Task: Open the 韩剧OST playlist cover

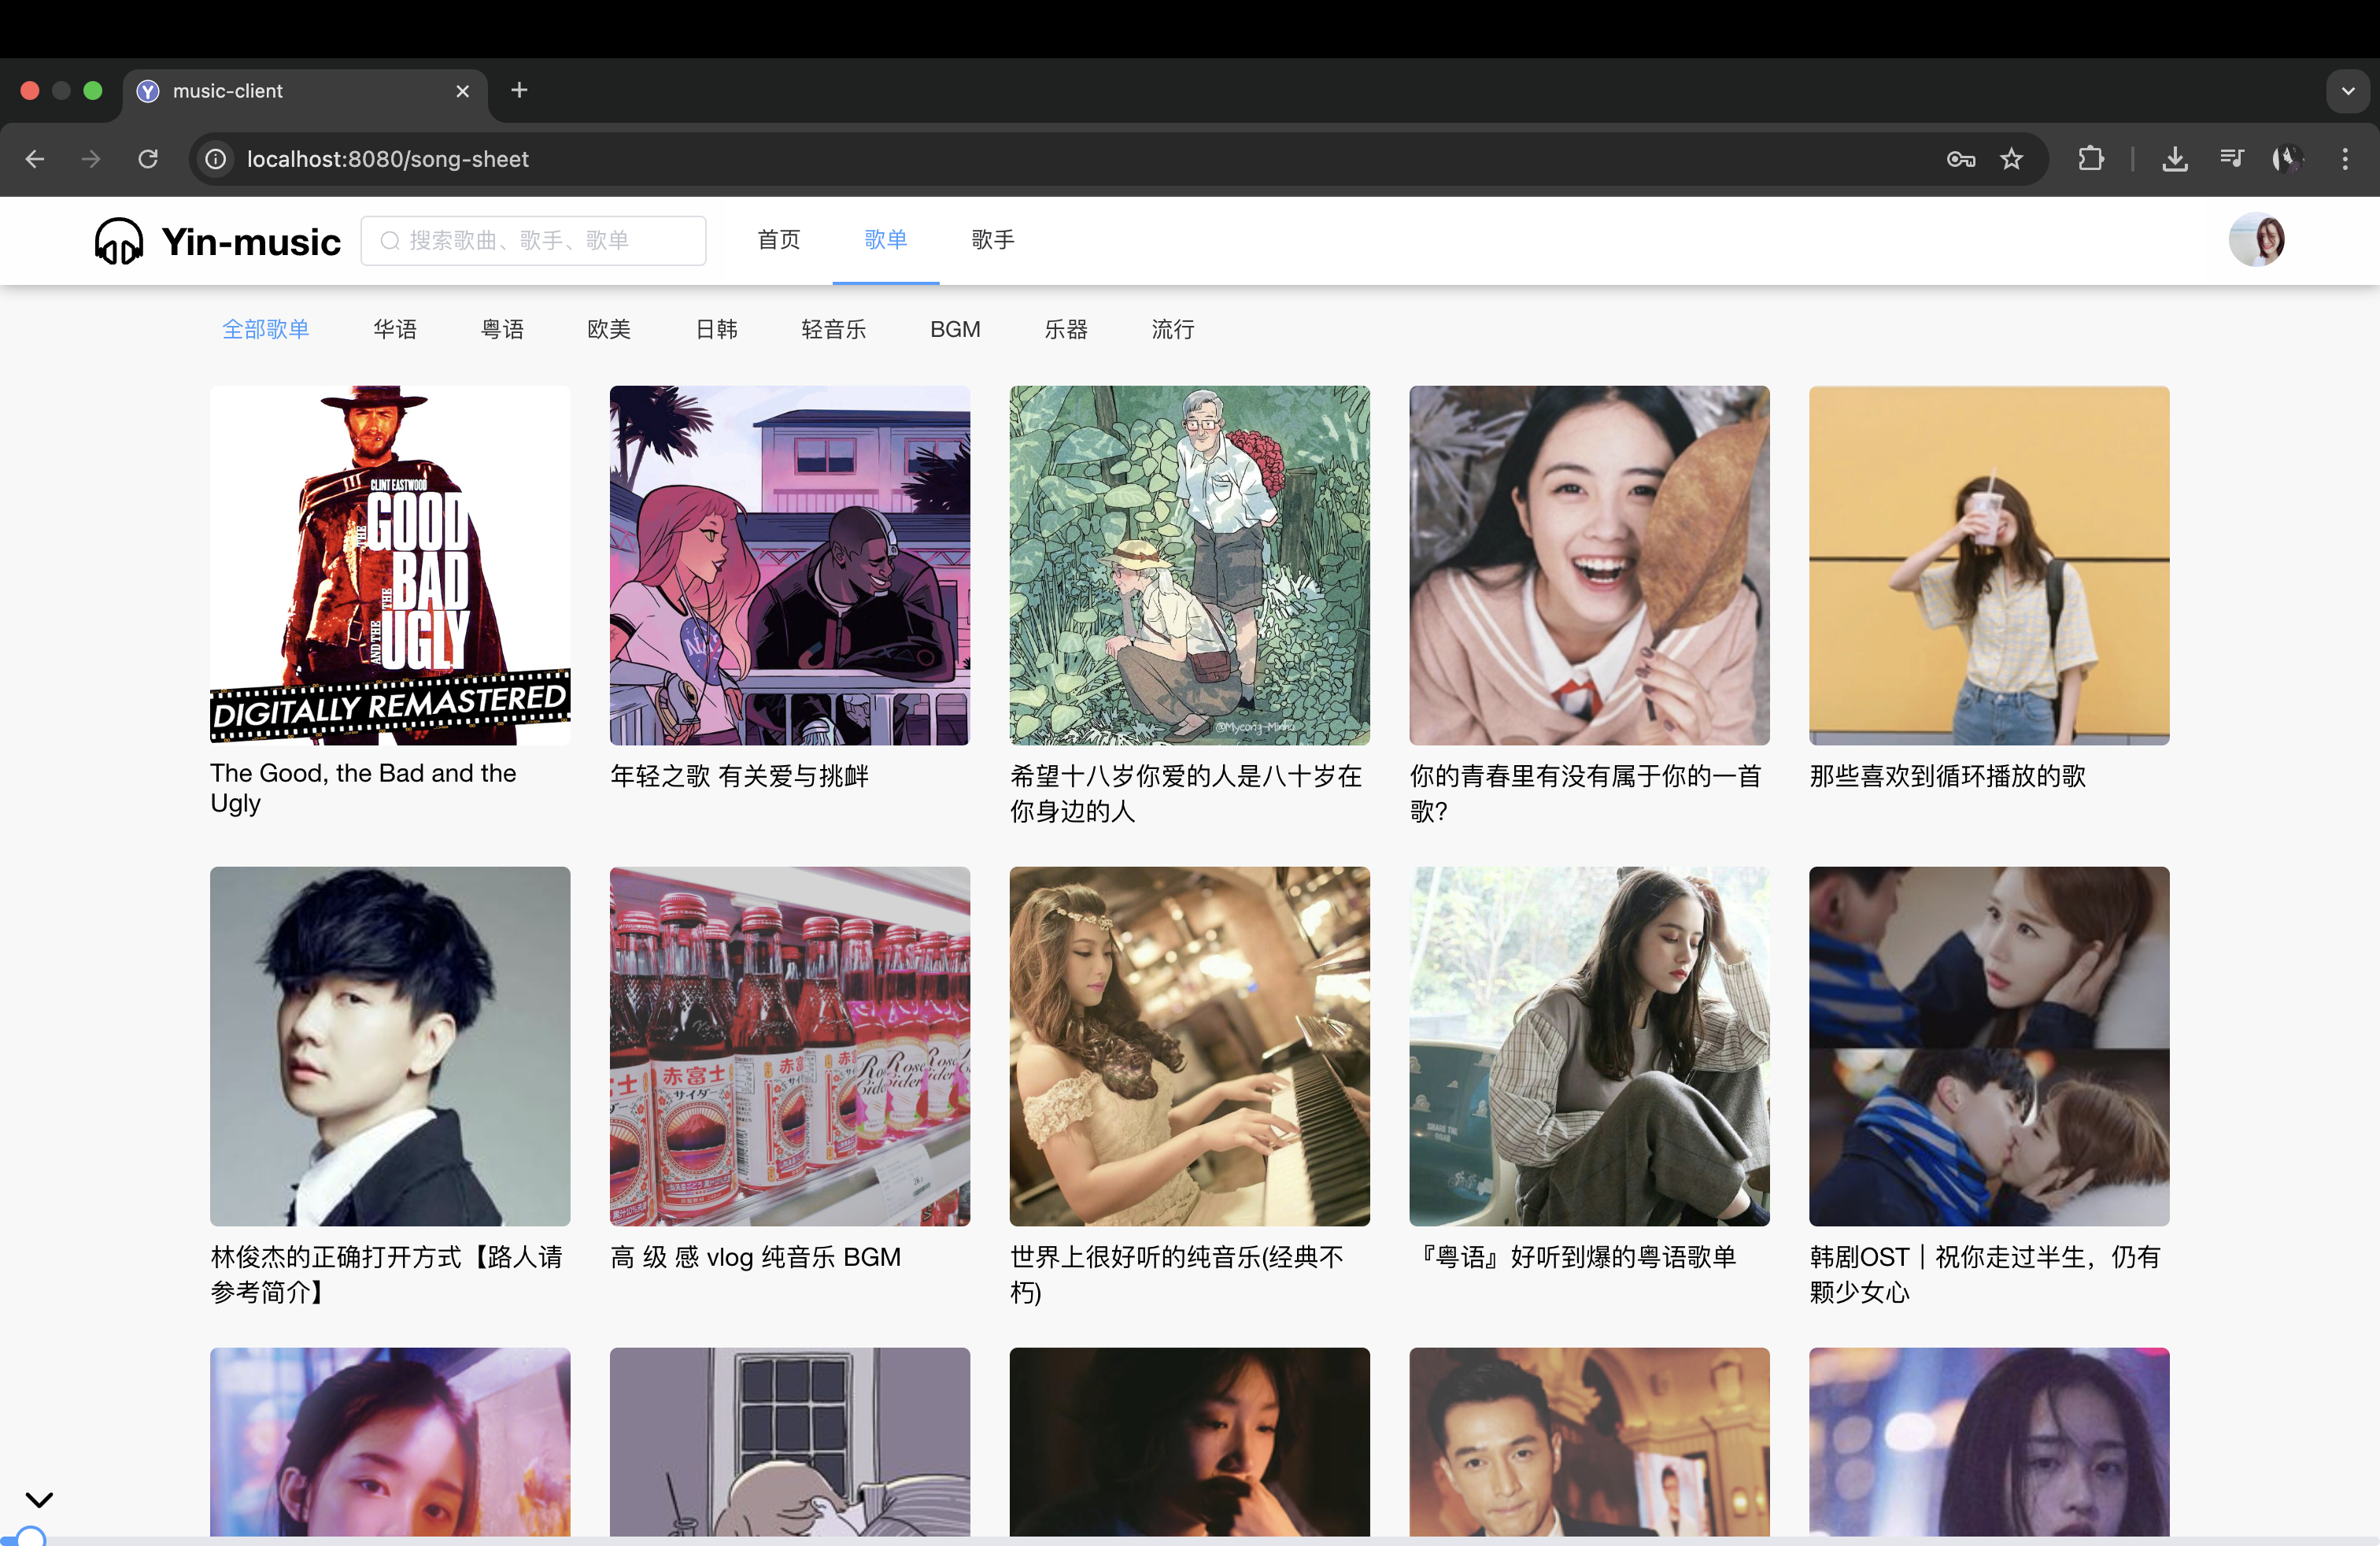Action: [x=1990, y=1046]
